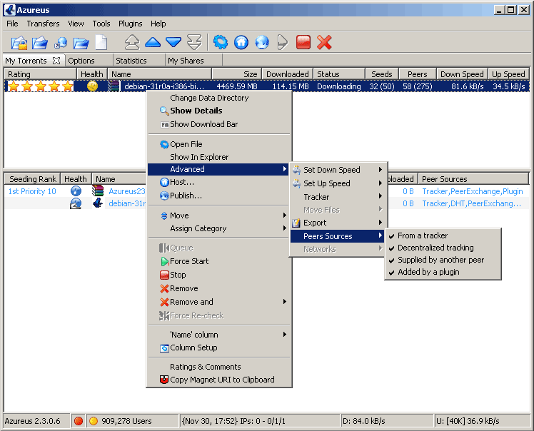Click the five-star rating of the debian torrent
This screenshot has height=431, width=534.
(x=40, y=86)
